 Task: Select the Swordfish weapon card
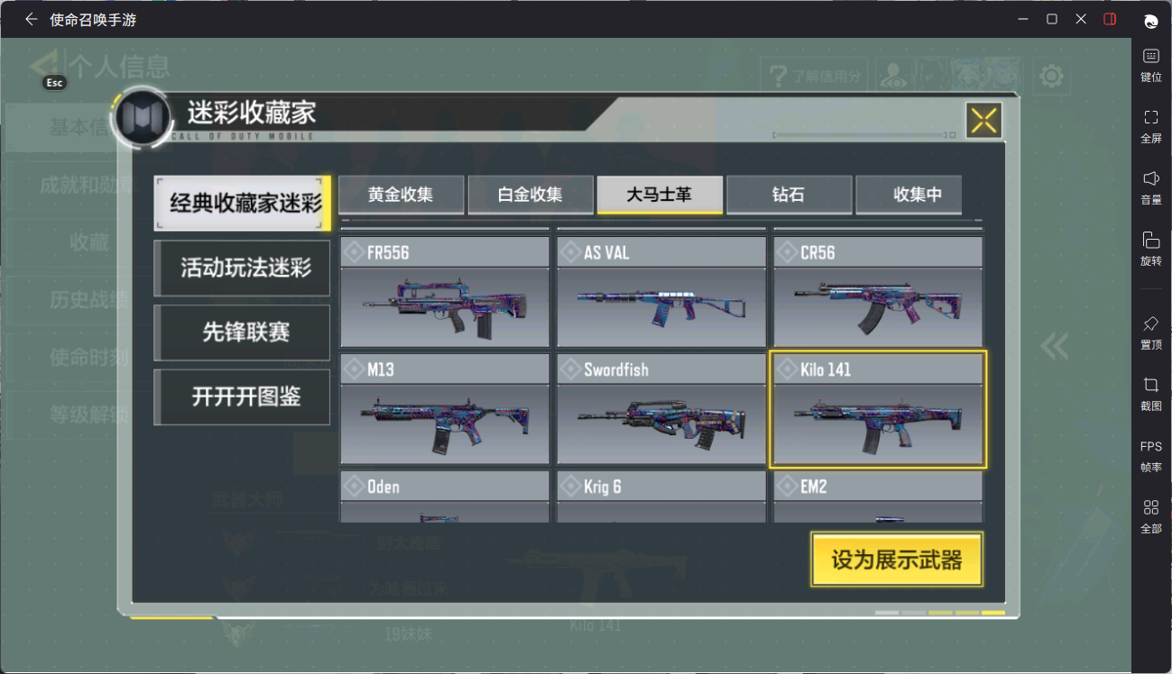(661, 409)
